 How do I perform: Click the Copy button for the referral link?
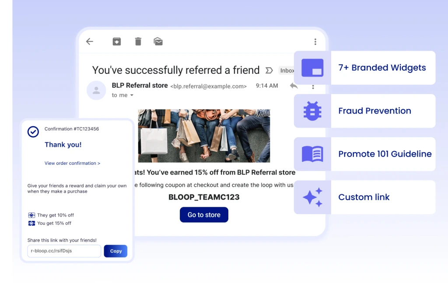tap(115, 251)
